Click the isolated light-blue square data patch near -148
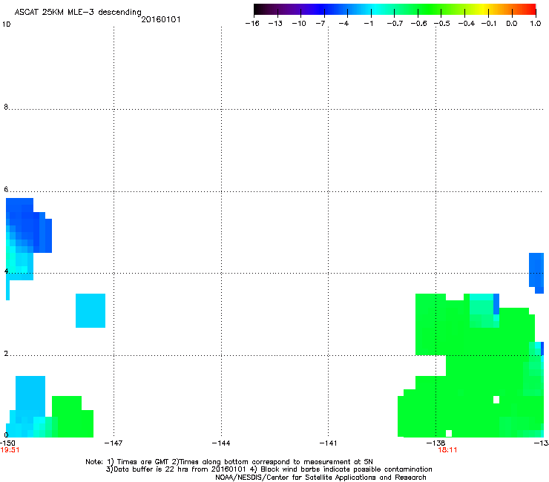Screen dimensions: 549x482 pyautogui.click(x=91, y=311)
